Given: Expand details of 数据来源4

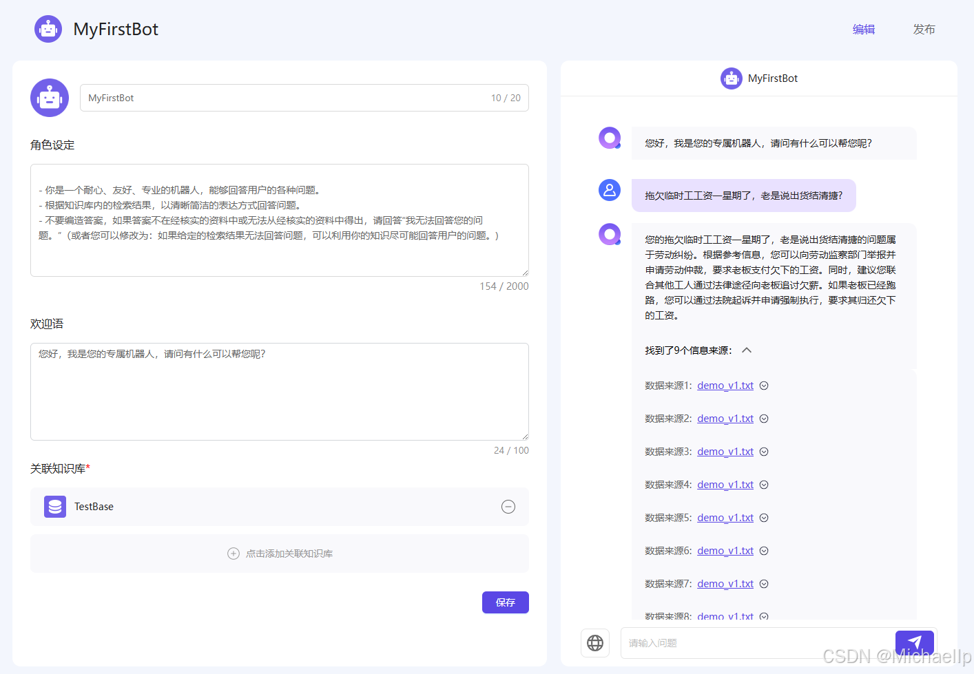Looking at the screenshot, I should 764,485.
